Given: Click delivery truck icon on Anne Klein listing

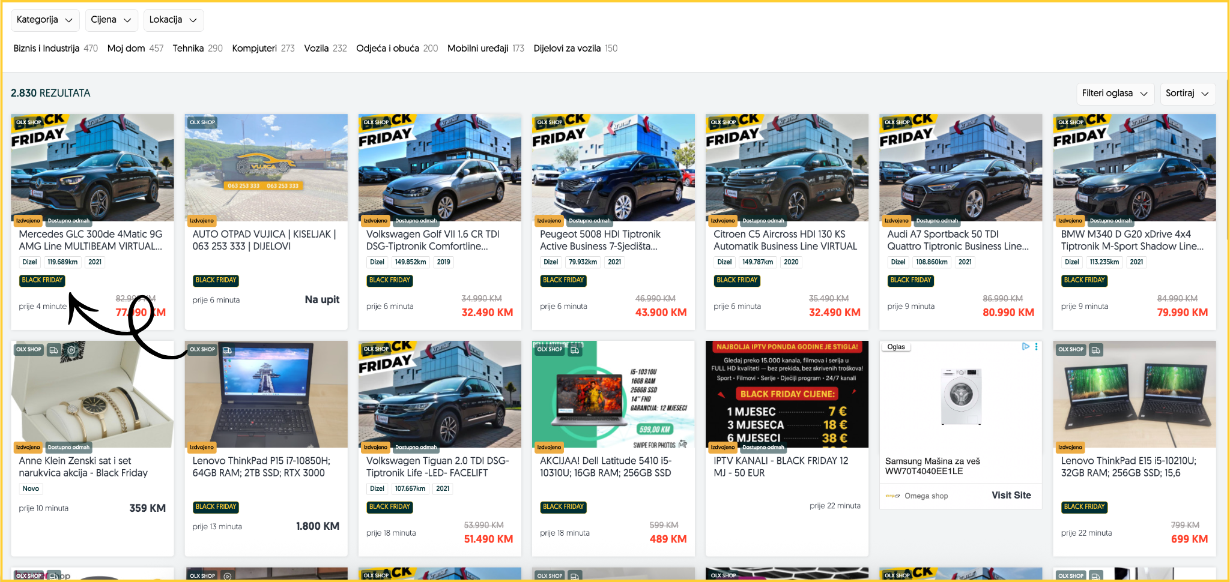Looking at the screenshot, I should coord(53,350).
